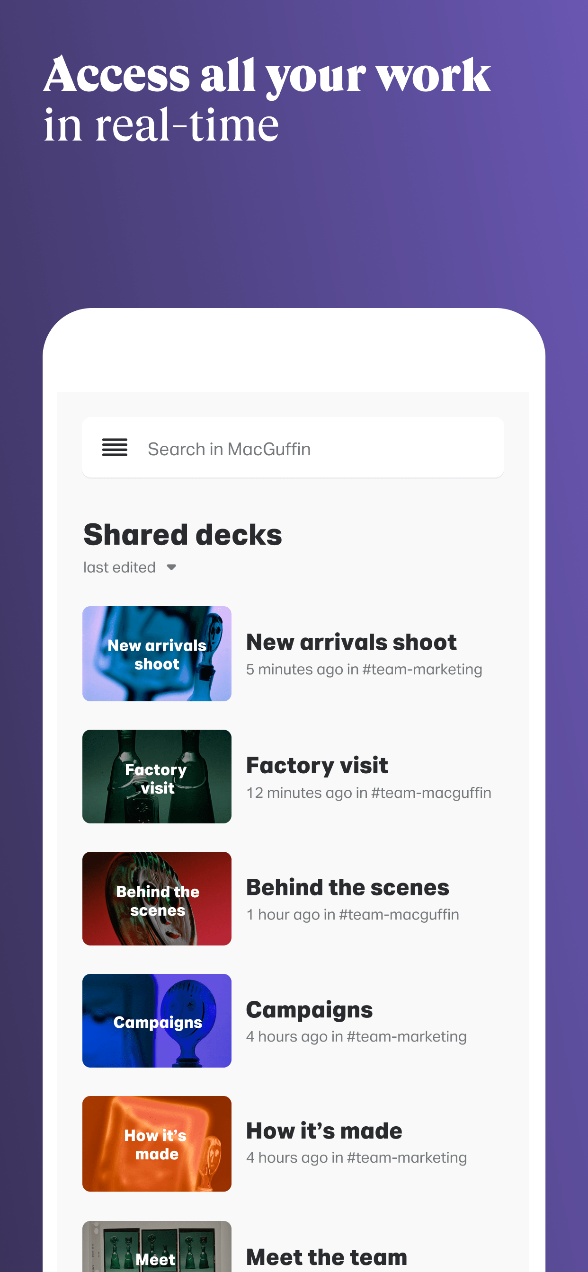
Task: Open New arrivals shoot thumbnail
Action: 157,654
